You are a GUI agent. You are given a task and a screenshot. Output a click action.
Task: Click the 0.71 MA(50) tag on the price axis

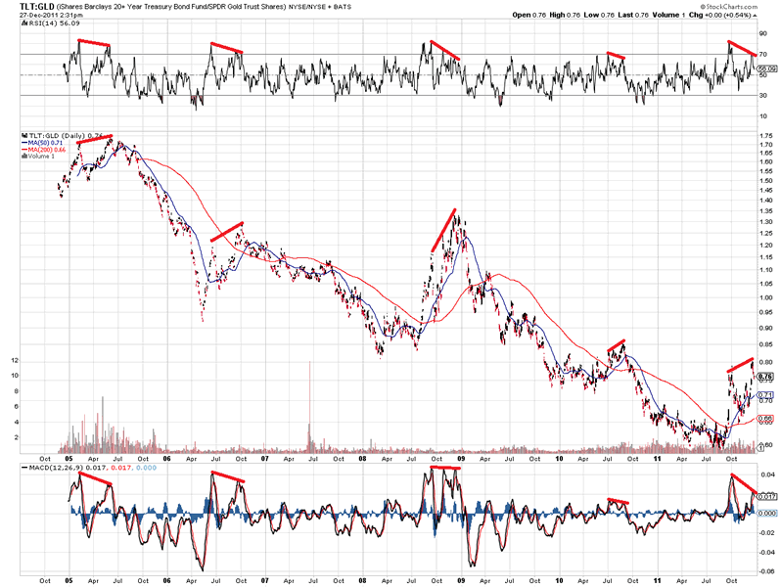tap(766, 395)
